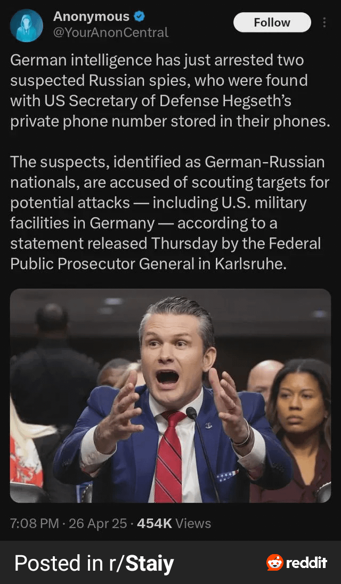Click the reddit wordmark text
The height and width of the screenshot is (584, 341).
click(x=306, y=562)
